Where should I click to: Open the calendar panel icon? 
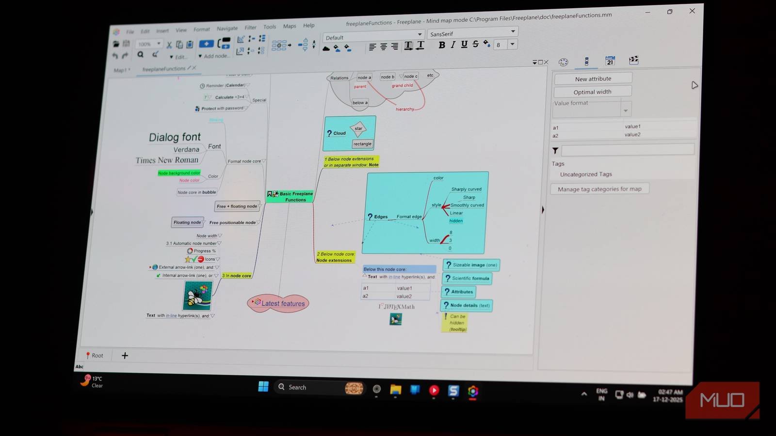click(x=610, y=61)
